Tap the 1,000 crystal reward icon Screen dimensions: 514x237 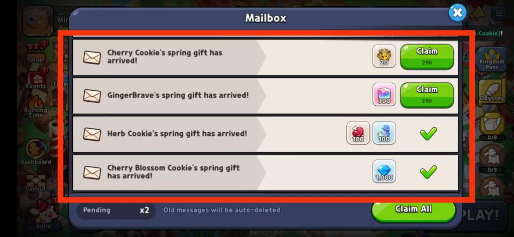384,171
